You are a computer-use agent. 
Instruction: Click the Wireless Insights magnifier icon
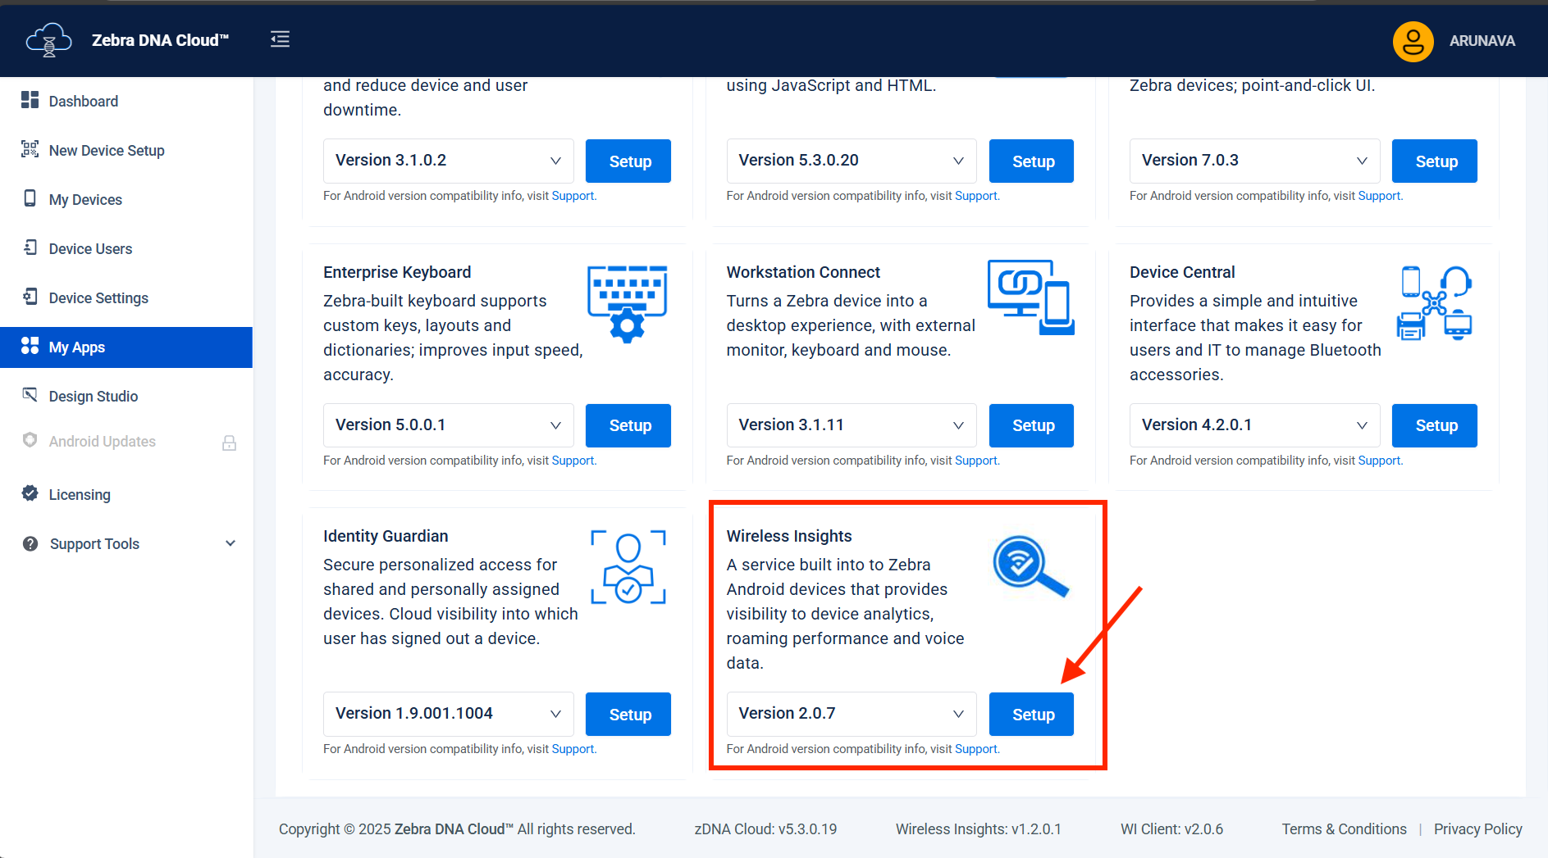tap(1030, 566)
